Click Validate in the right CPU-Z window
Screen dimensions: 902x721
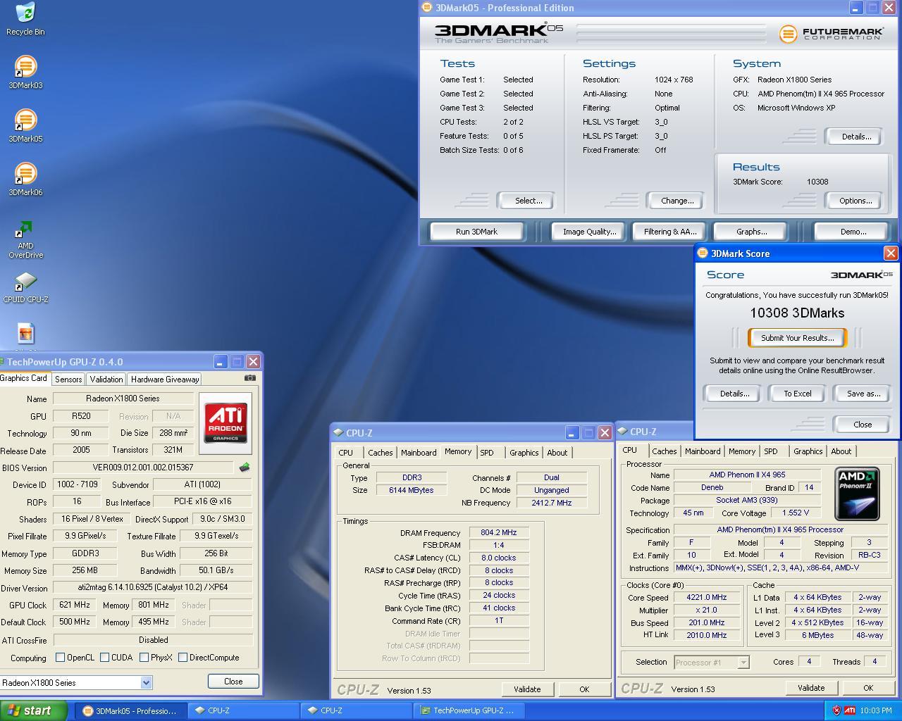tap(811, 688)
